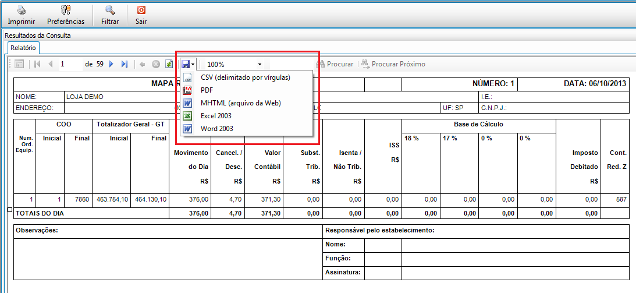Click the 'Resultados da Consulta' panel title
636x293 pixels.
coord(38,36)
